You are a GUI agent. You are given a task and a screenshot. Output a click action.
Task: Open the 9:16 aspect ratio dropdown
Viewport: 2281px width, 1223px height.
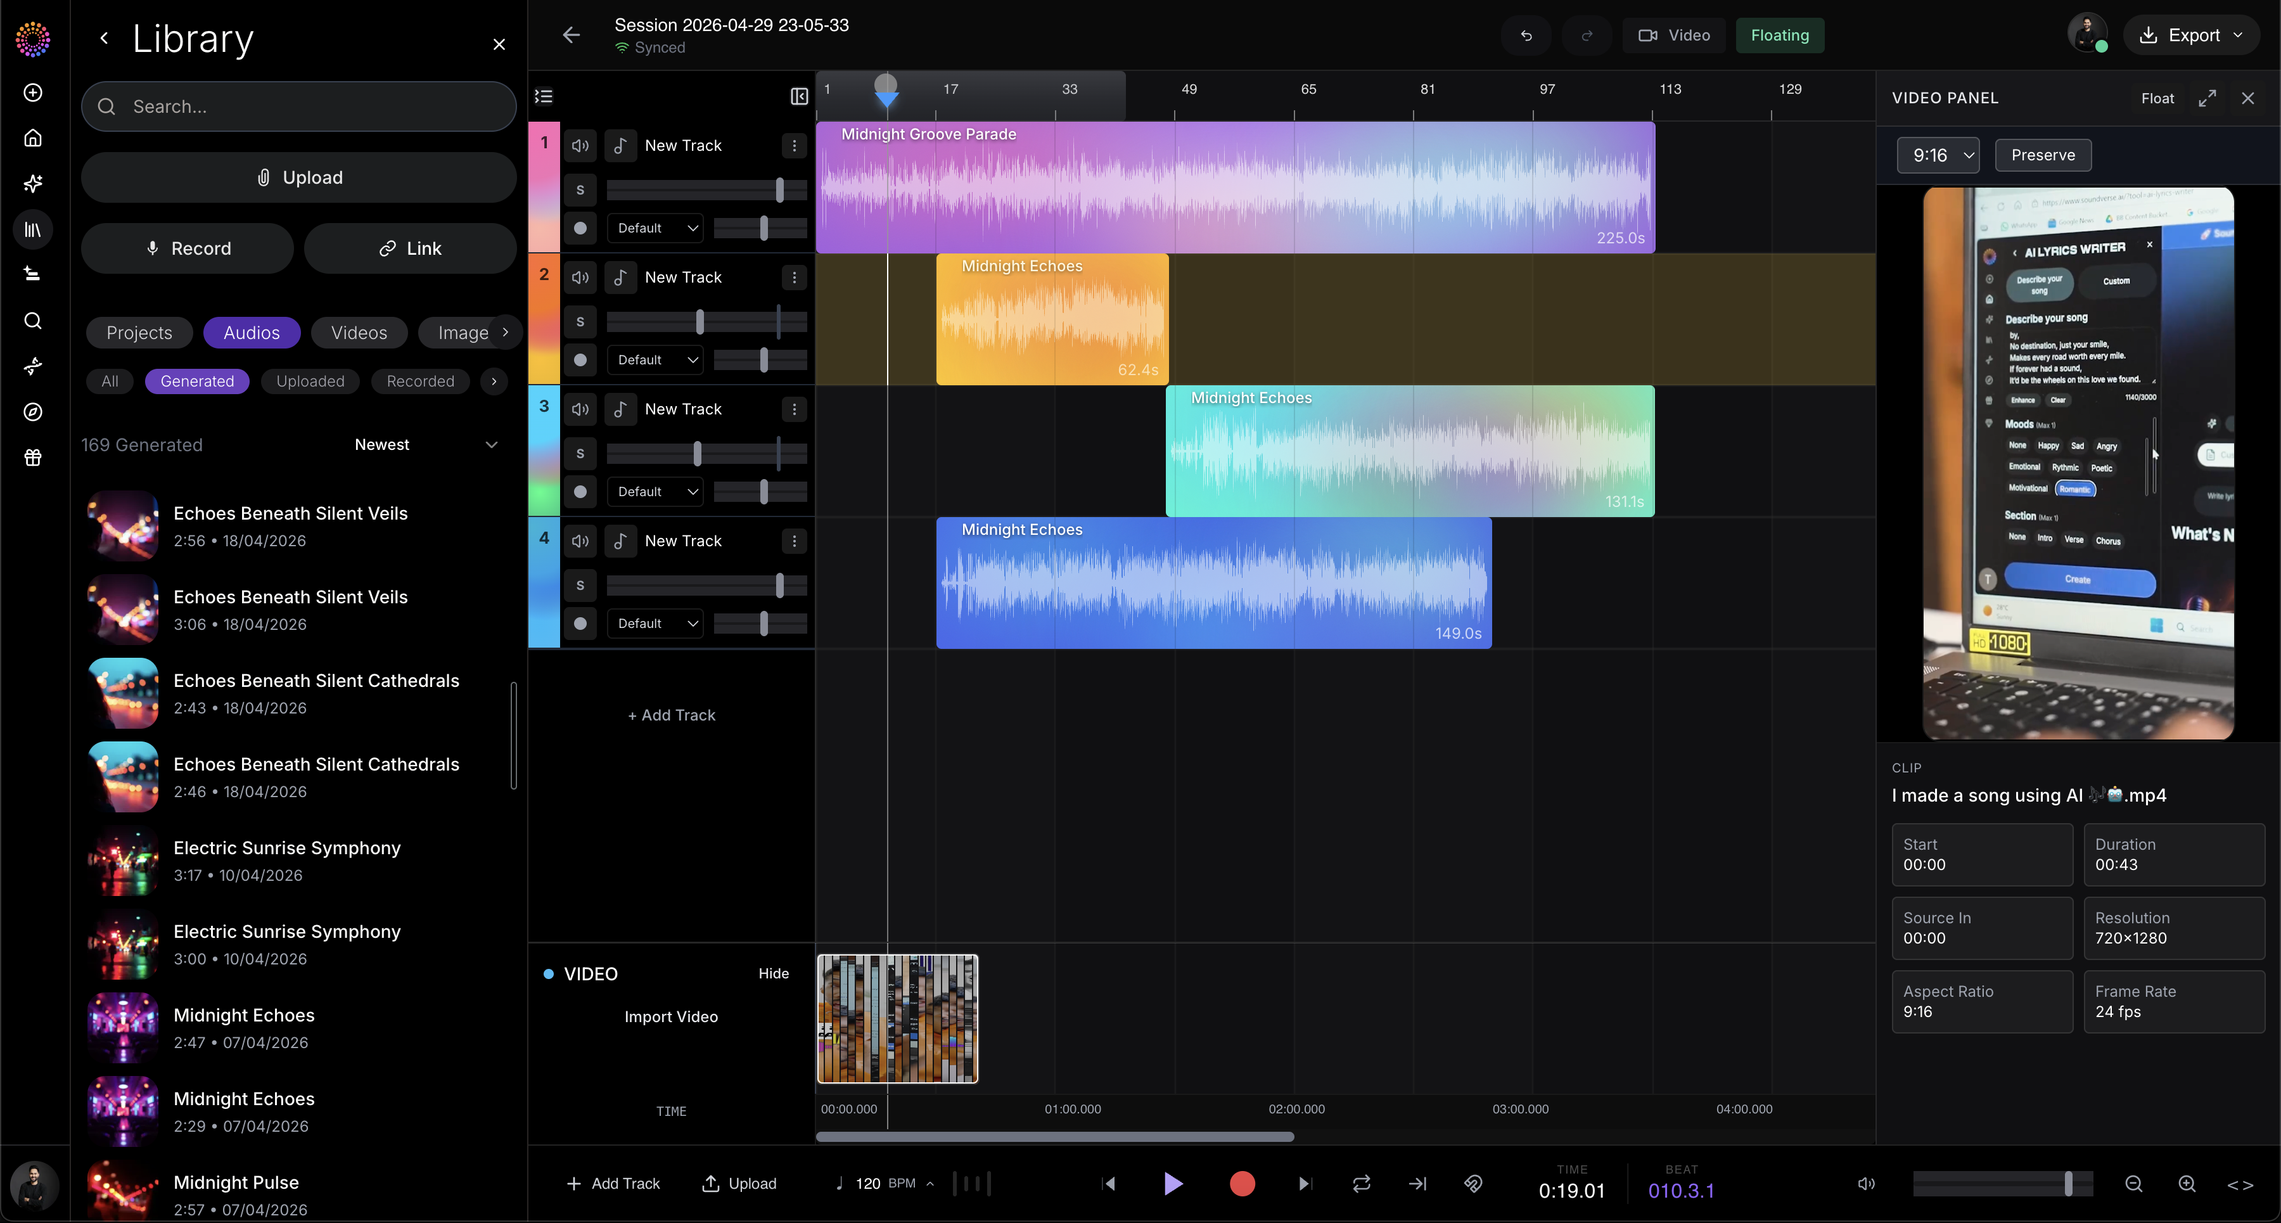(x=1938, y=155)
